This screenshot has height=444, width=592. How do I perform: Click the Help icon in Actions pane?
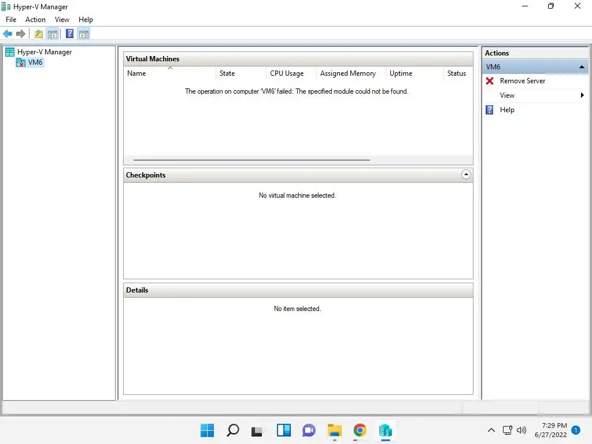(489, 110)
